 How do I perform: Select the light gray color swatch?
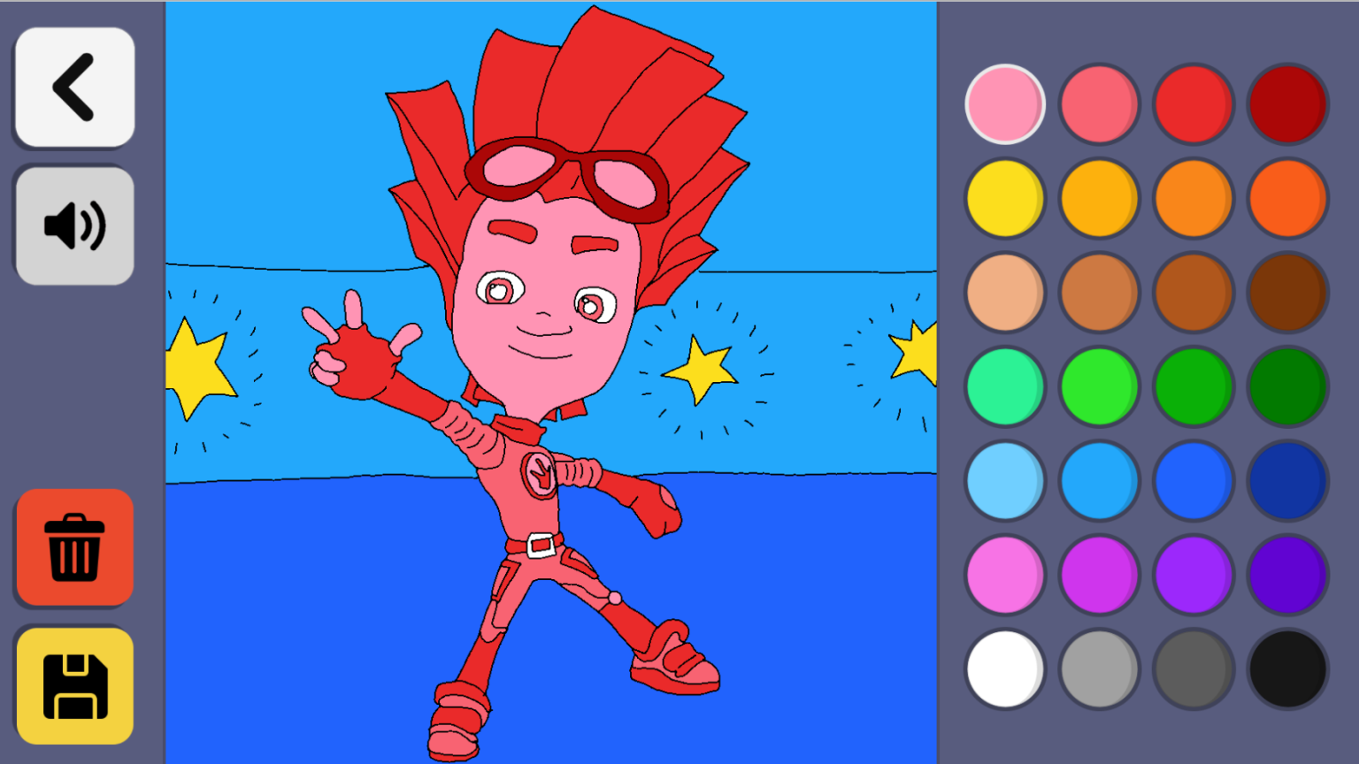(1099, 669)
